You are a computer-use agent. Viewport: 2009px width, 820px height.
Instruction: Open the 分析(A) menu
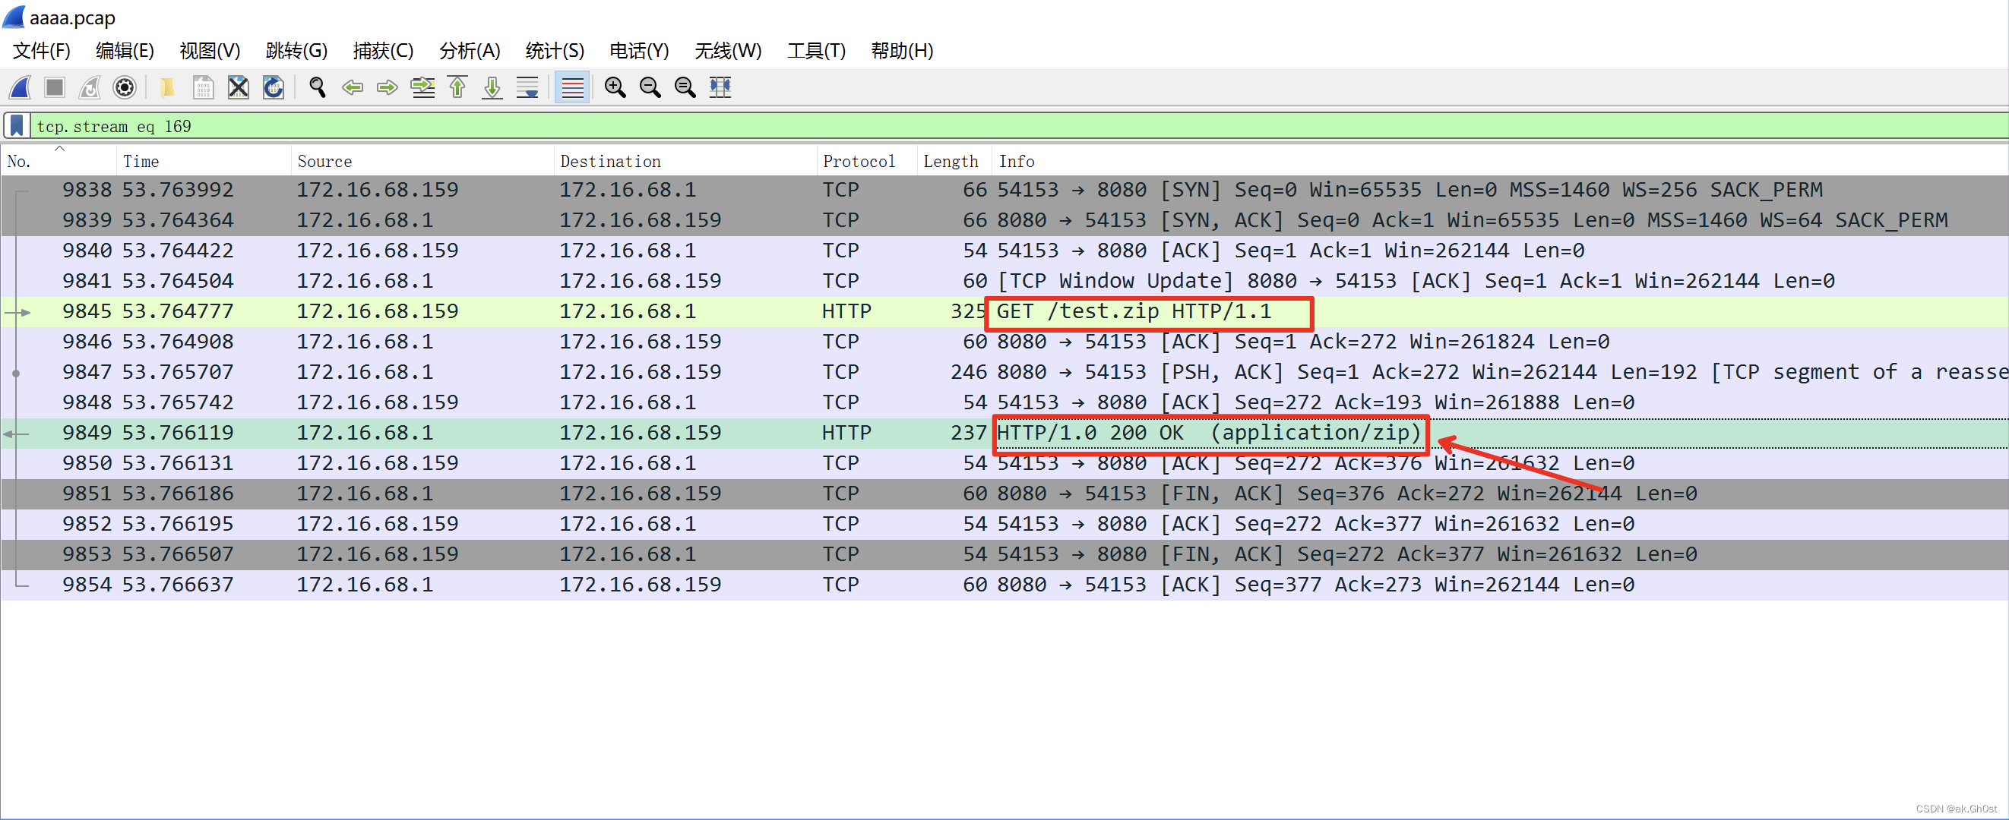point(470,51)
